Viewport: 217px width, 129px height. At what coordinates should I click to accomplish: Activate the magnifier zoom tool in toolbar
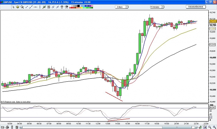click(x=22, y=7)
